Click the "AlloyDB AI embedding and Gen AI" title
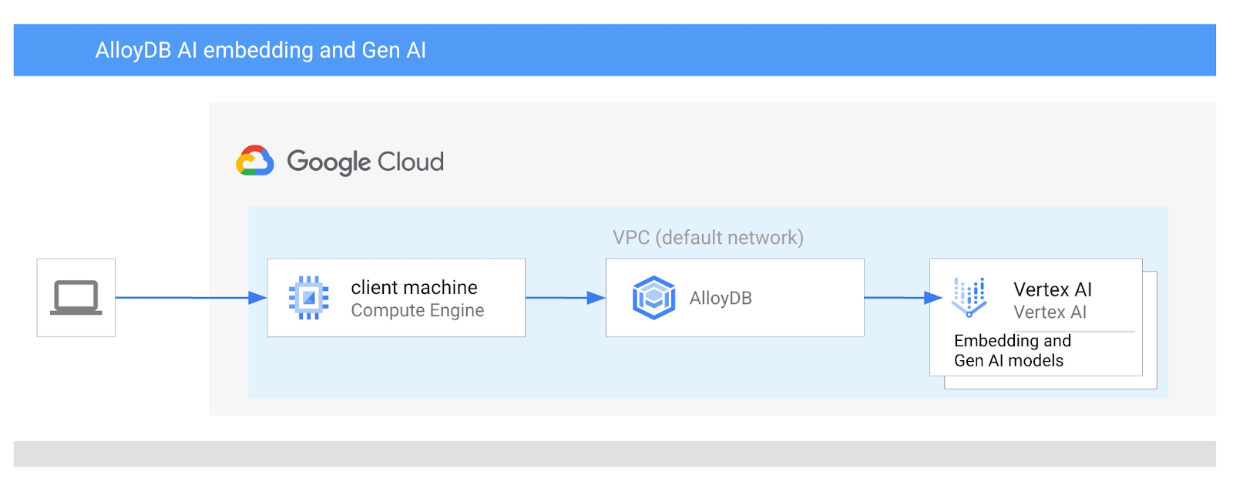Screen dimensions: 1233x498 click(260, 50)
